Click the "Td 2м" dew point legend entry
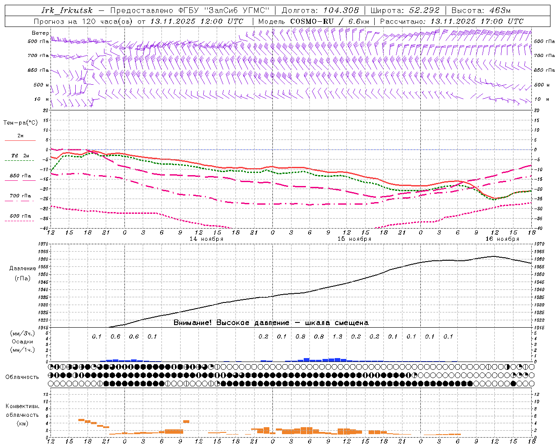This screenshot has height=445, width=557. [20, 156]
